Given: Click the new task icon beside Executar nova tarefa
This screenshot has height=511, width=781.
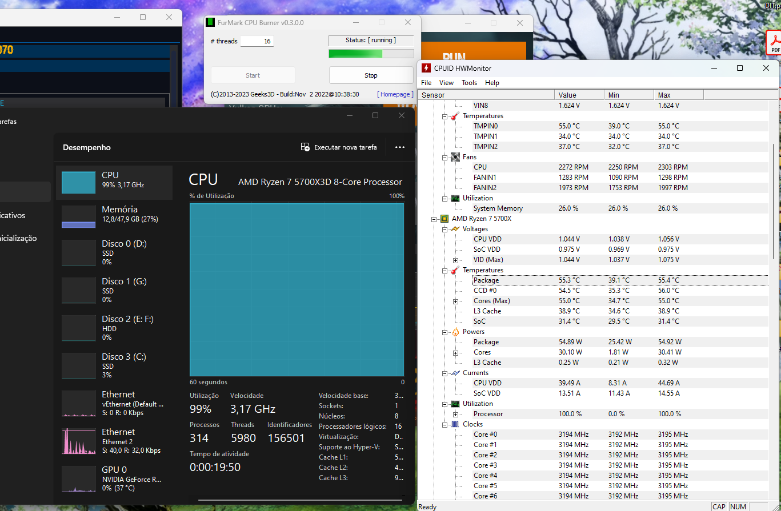Looking at the screenshot, I should 305,147.
